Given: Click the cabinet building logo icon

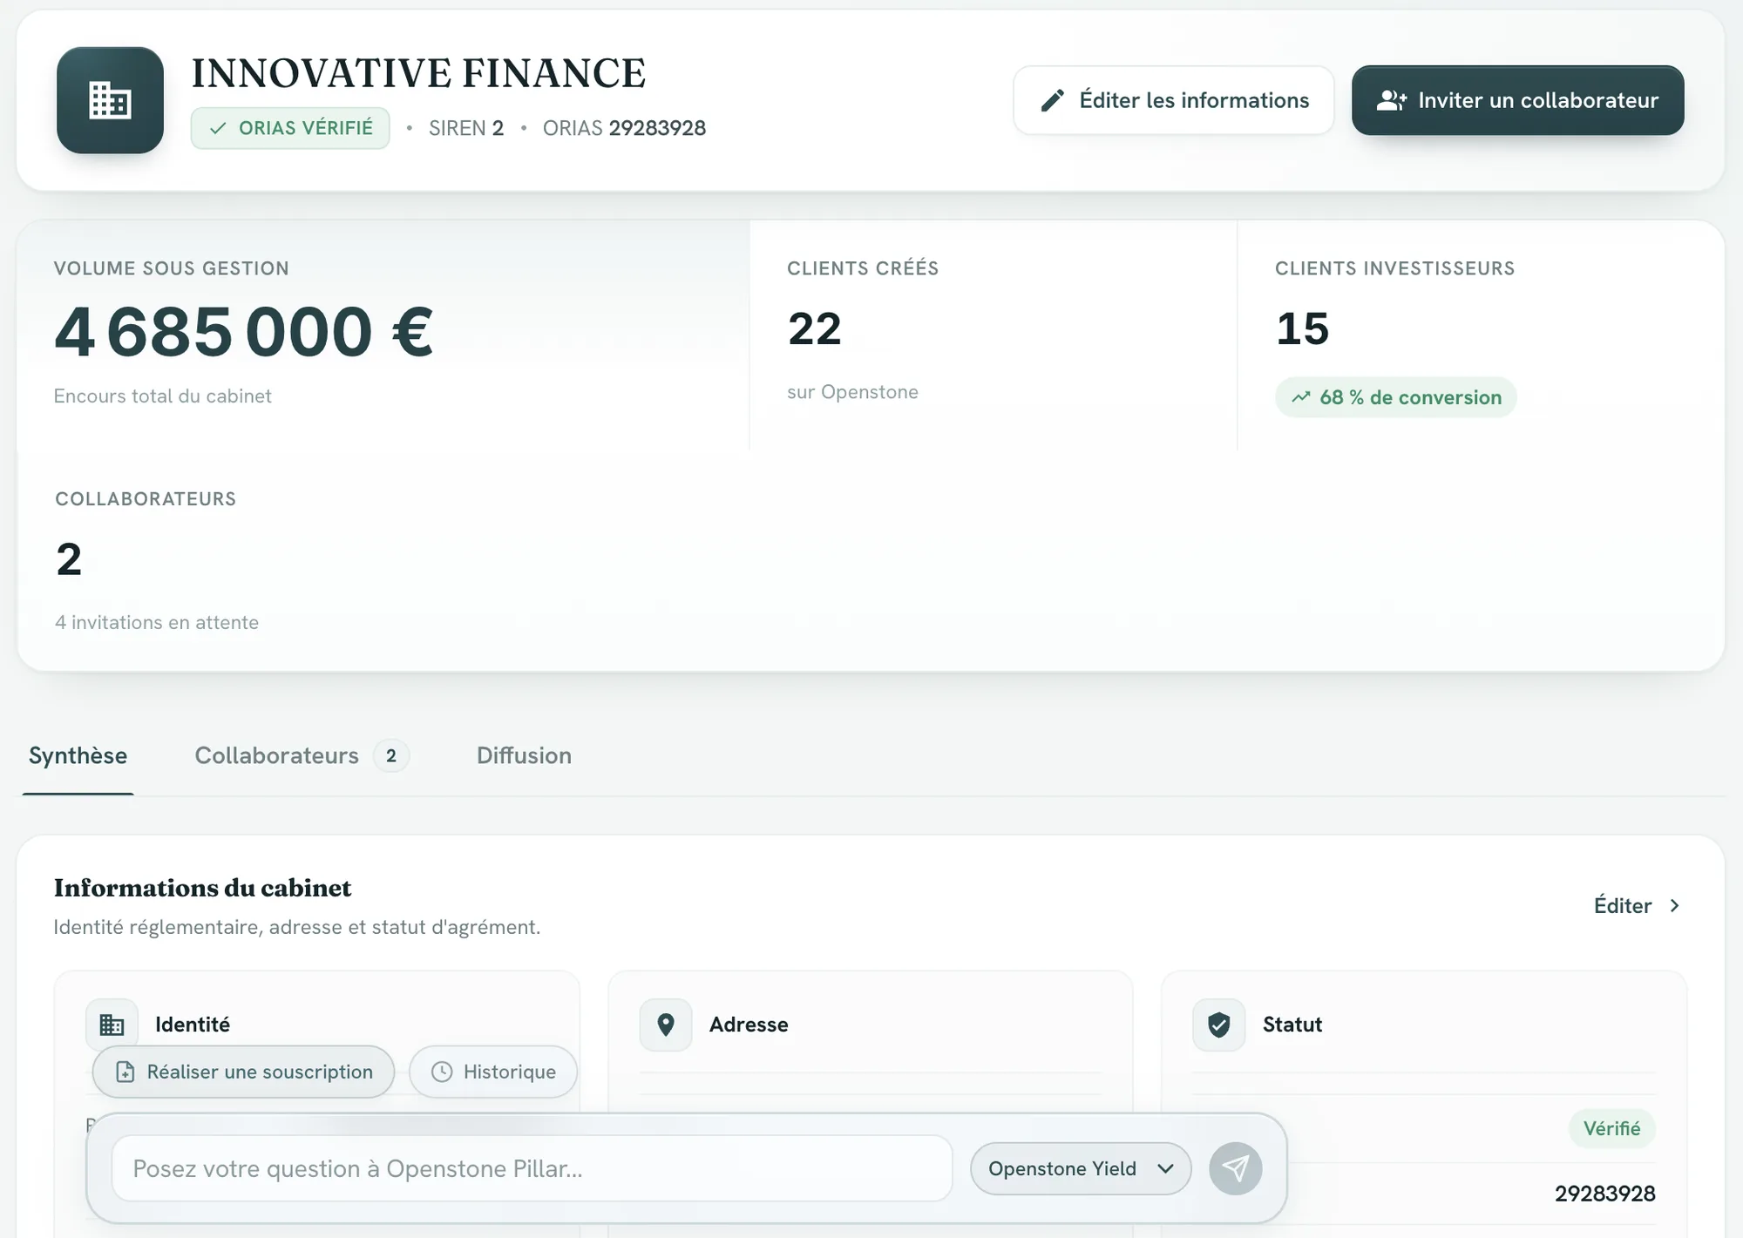Looking at the screenshot, I should click(x=110, y=100).
